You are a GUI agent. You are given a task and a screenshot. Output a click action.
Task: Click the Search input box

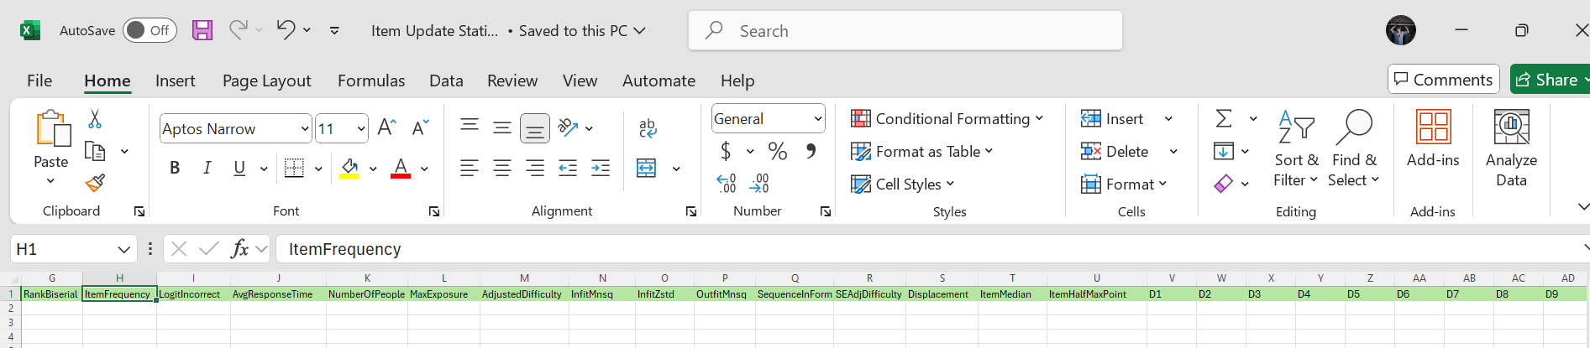tap(905, 31)
